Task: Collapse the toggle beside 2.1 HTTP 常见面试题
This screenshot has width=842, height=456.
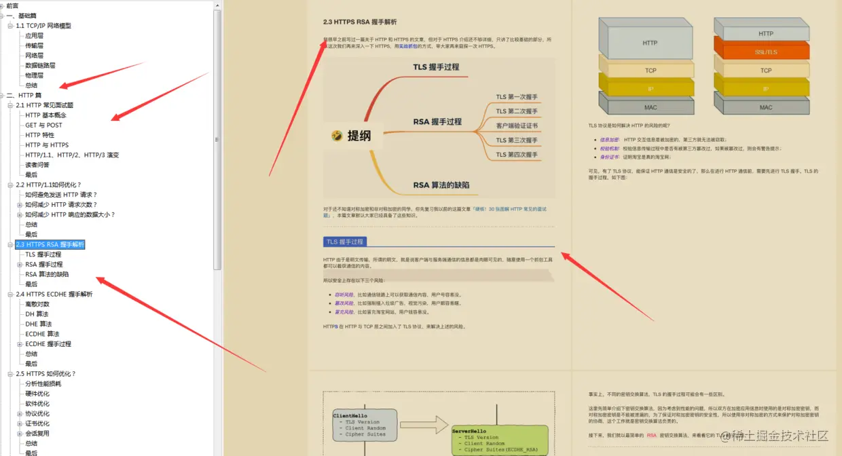Action: [11, 105]
